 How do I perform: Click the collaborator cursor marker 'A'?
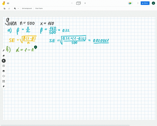tap(36, 47)
